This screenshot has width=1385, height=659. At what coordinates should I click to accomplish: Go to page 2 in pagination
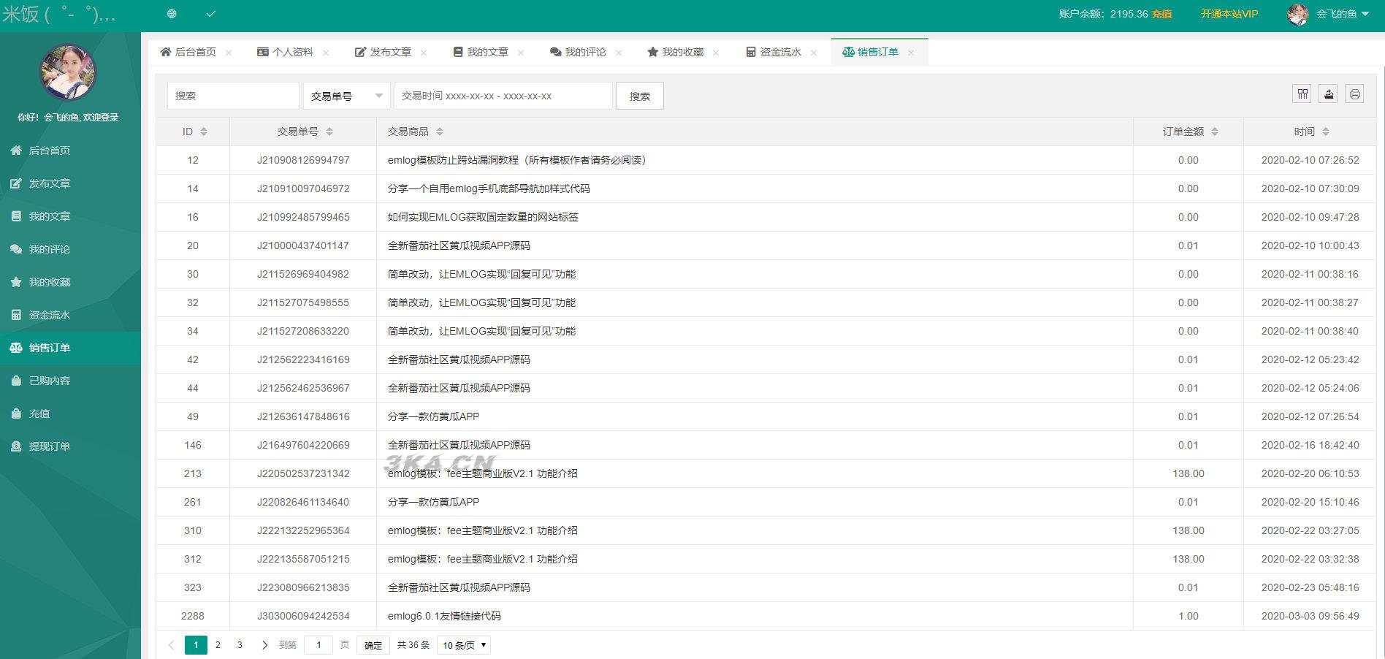coord(218,644)
